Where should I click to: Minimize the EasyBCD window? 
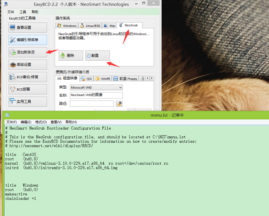click(x=136, y=3)
